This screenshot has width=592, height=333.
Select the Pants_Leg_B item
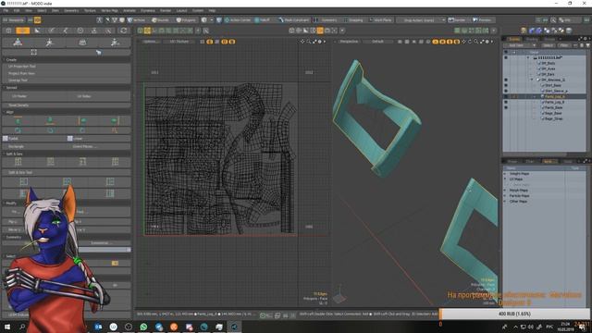click(554, 102)
